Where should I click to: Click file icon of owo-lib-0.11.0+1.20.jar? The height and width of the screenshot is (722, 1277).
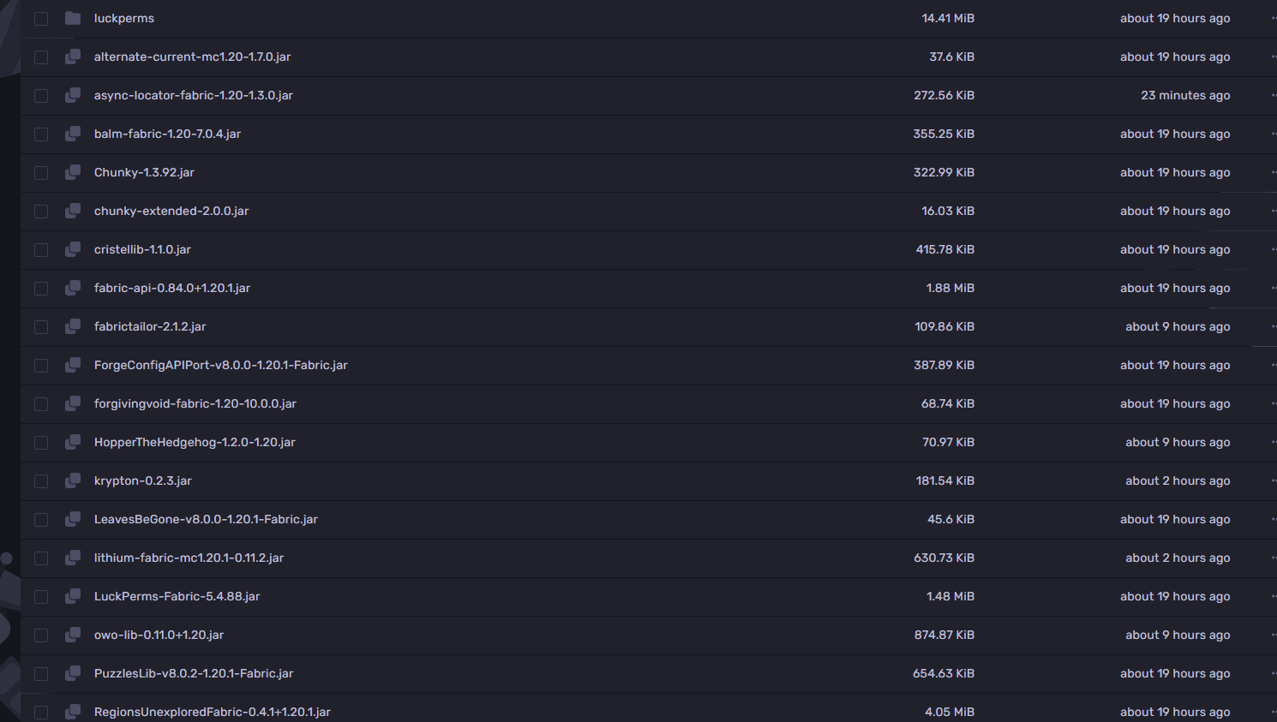73,635
